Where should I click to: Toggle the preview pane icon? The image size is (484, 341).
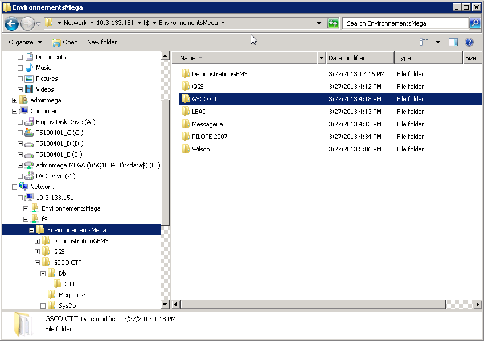click(453, 42)
